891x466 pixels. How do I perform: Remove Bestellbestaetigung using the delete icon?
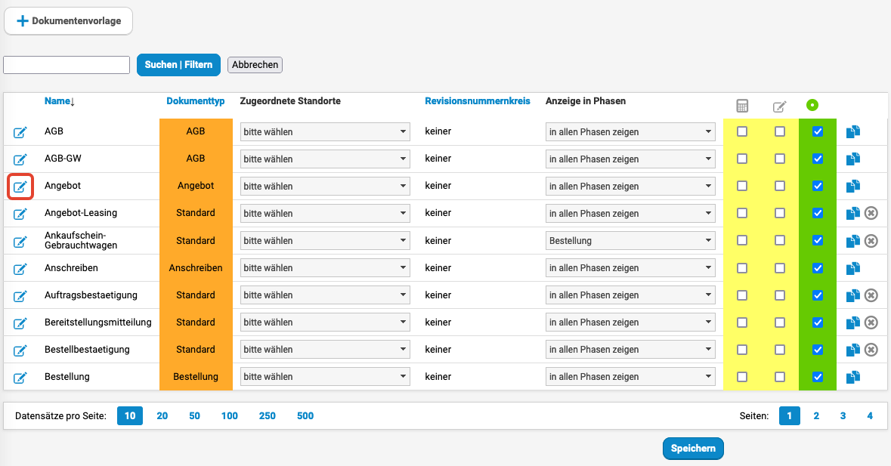click(x=871, y=350)
